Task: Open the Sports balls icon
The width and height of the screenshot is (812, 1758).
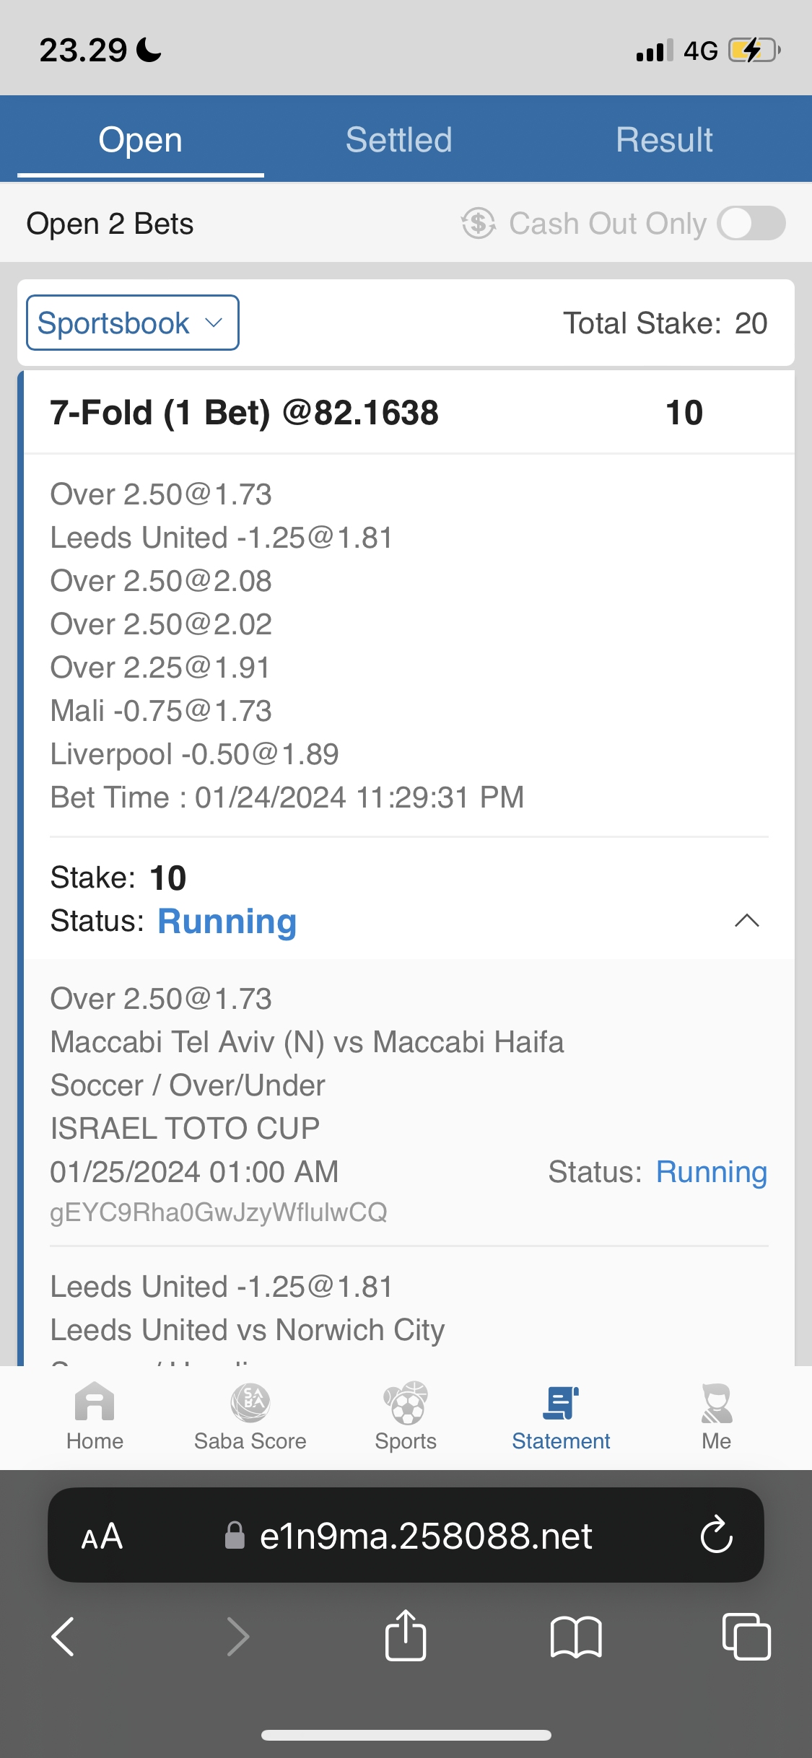Action: 406,1404
